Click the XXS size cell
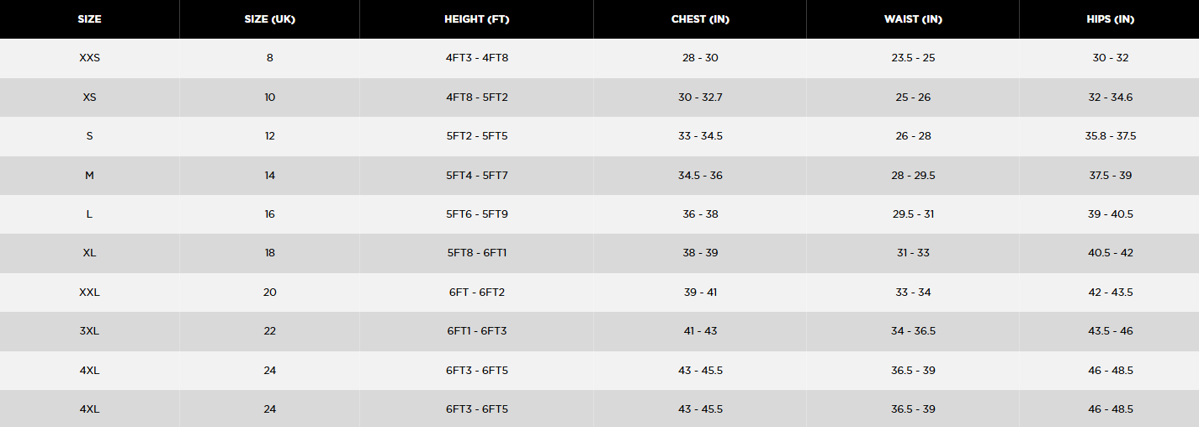Viewport: 1199px width, 427px height. coord(89,58)
